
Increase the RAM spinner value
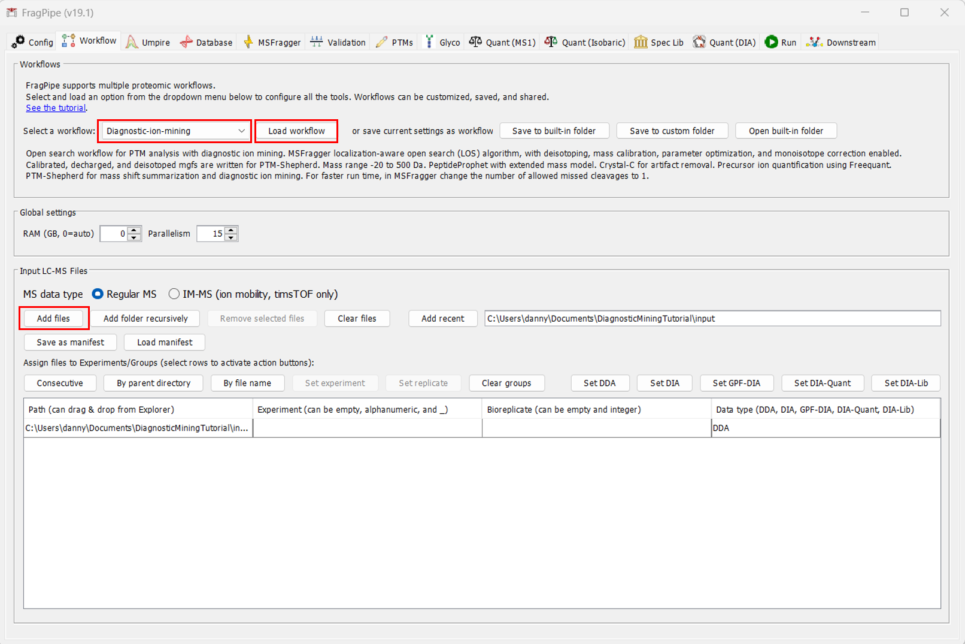coord(135,230)
